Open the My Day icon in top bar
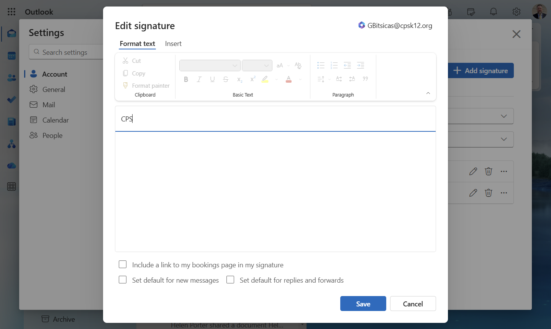This screenshot has width=551, height=329. point(471,12)
